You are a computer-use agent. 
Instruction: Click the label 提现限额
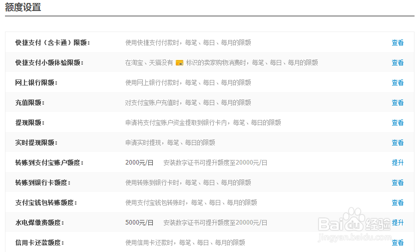coord(29,122)
